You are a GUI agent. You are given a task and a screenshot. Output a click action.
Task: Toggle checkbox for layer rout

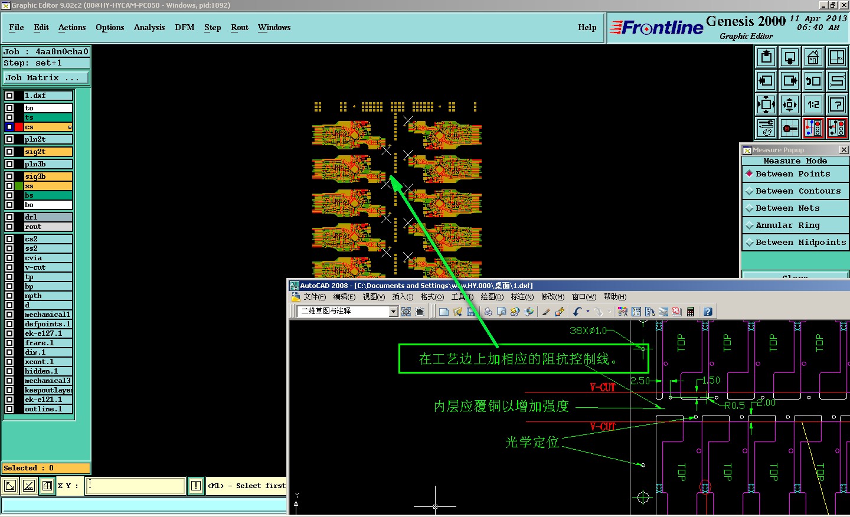click(9, 227)
